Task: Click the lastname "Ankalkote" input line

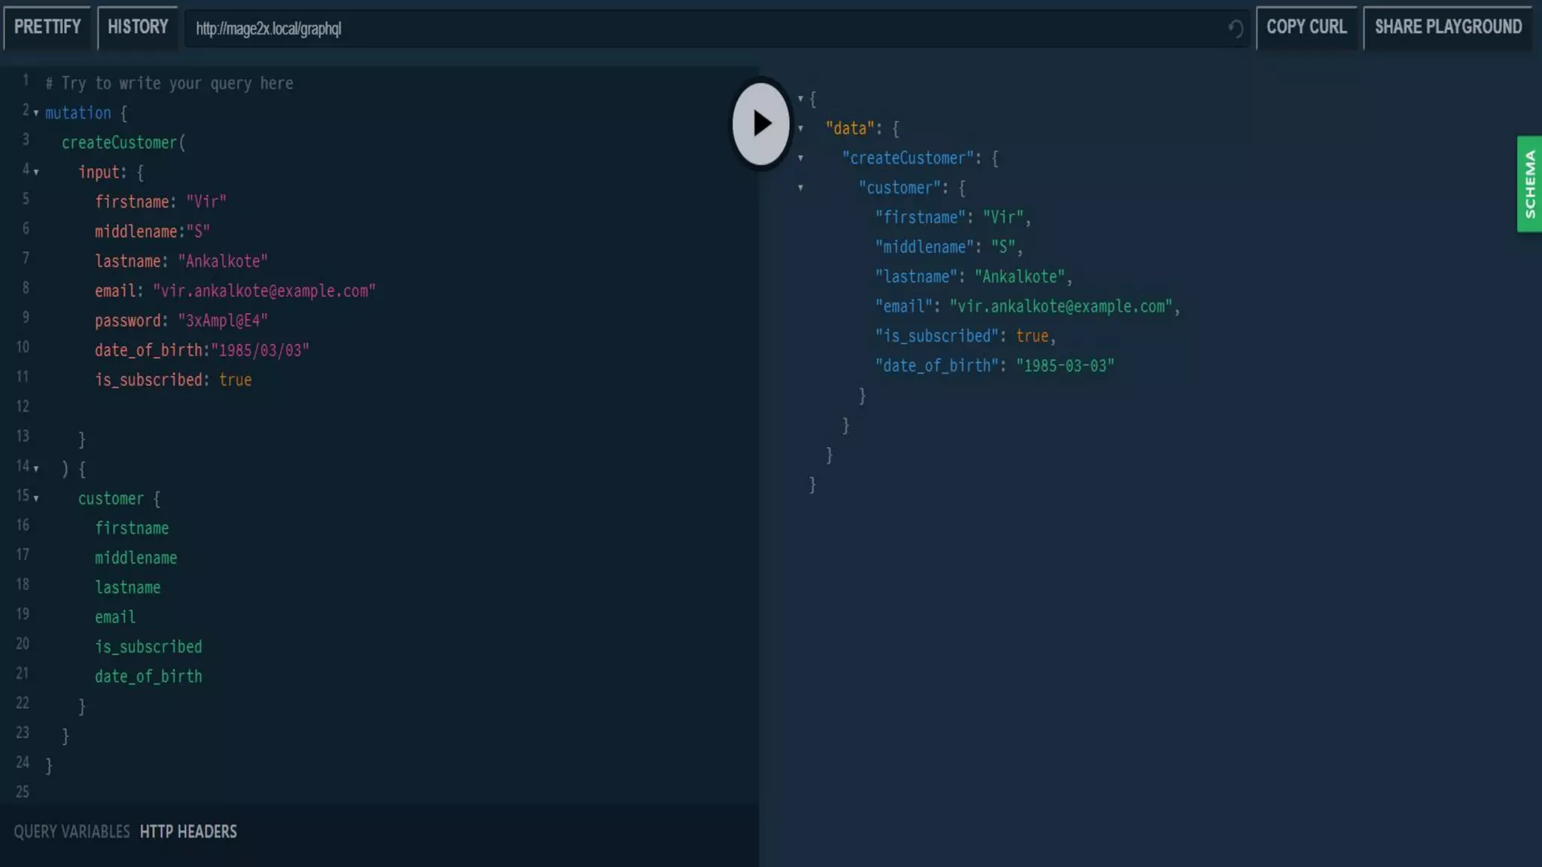Action: 181,261
